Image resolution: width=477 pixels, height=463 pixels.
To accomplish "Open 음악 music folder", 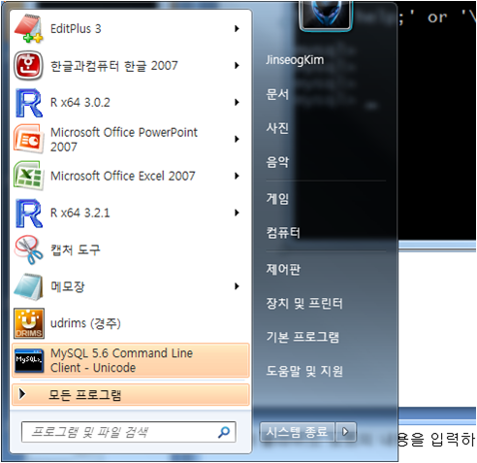I will tap(277, 162).
